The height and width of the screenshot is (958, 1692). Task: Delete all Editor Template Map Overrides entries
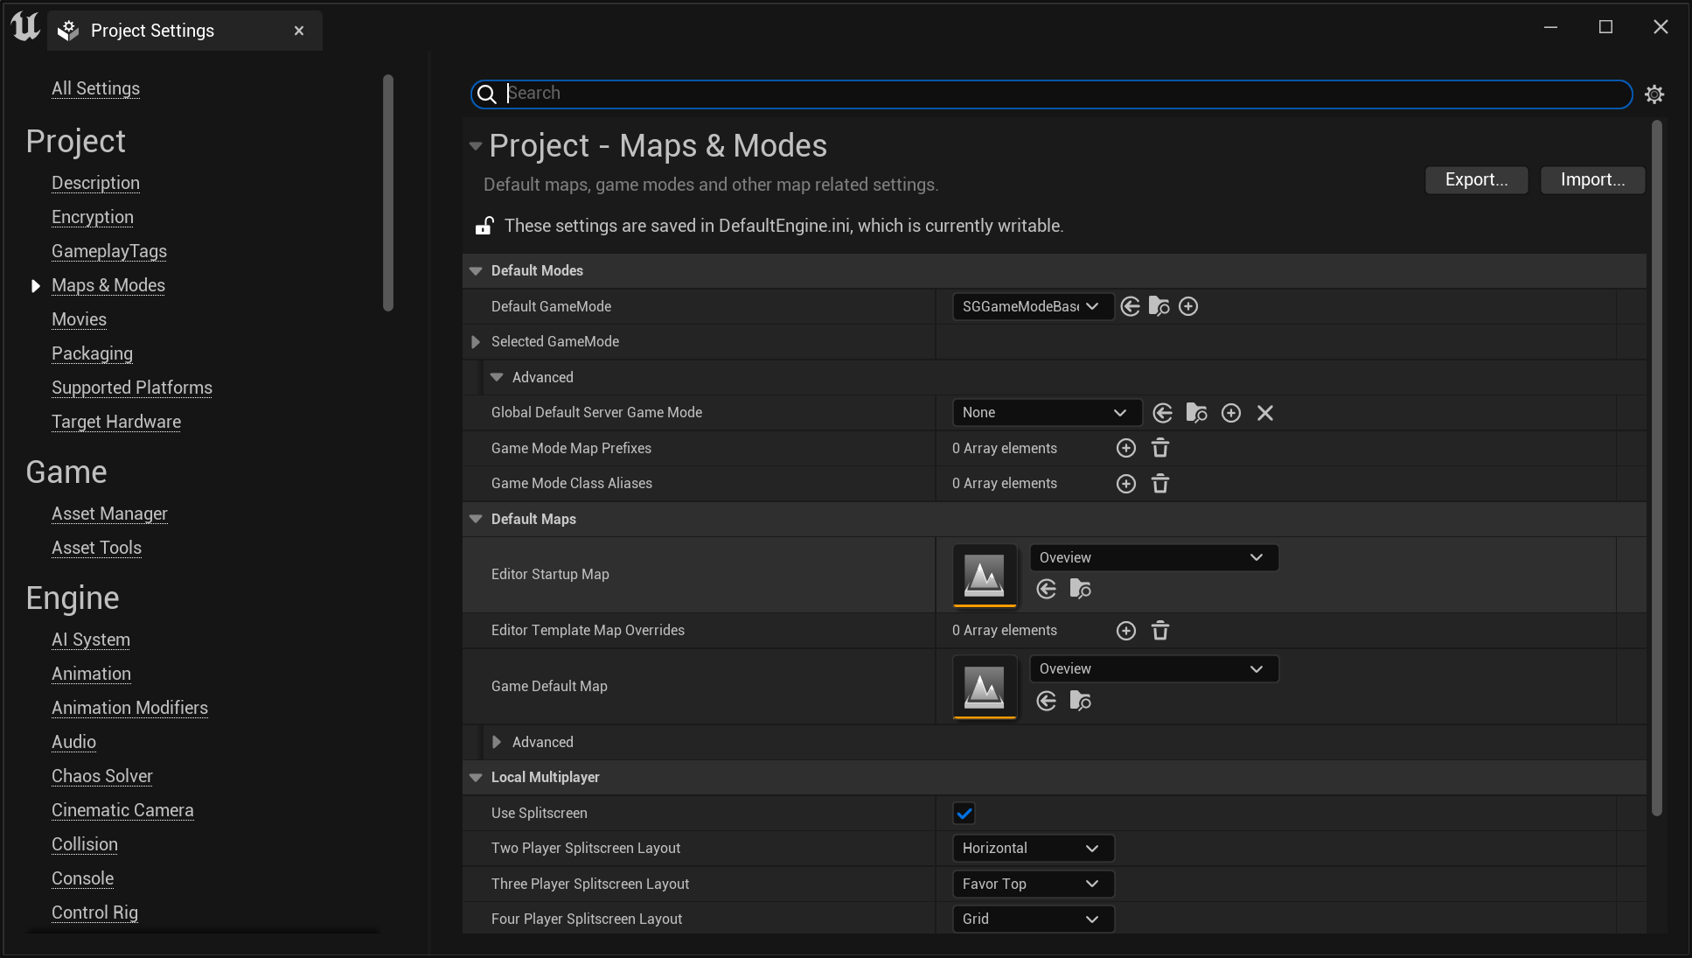[1160, 630]
